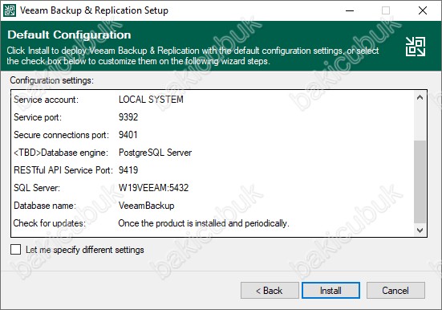
Task: Select the secure connections port value 9401
Action: tap(128, 135)
